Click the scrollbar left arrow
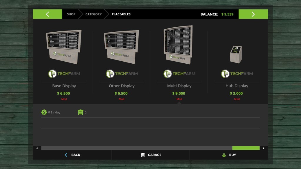The width and height of the screenshot is (301, 169). tap(37, 148)
